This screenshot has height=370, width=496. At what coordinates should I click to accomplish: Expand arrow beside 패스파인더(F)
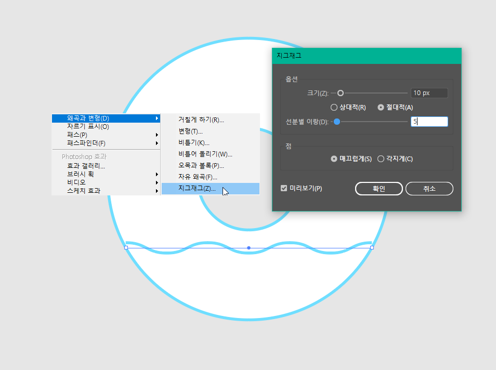[x=157, y=143]
